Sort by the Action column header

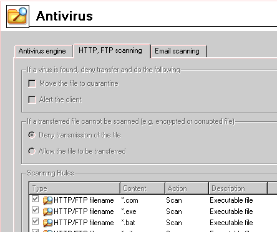[187, 188]
